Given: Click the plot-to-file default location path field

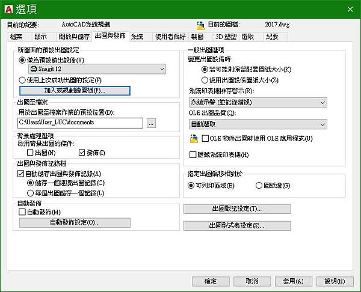Looking at the screenshot, I should (x=80, y=123).
